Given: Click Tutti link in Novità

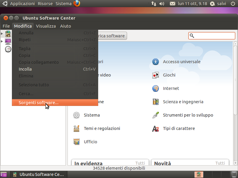Looking at the screenshot, I should 220,163.
